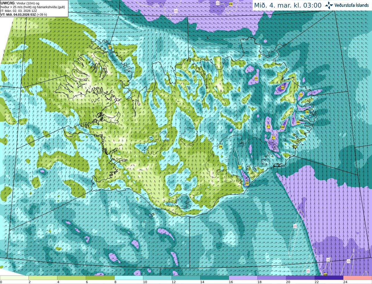Pick the 10–12 m/s turquoise legend swatch
This screenshot has width=372, height=284.
[x=158, y=278]
